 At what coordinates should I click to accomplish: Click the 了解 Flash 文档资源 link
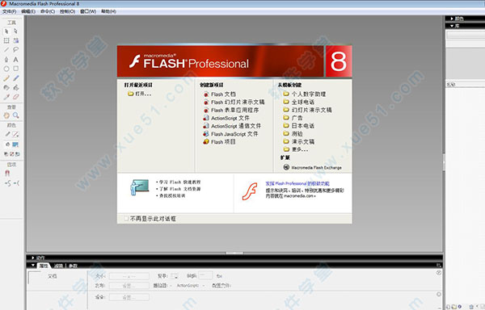(179, 189)
